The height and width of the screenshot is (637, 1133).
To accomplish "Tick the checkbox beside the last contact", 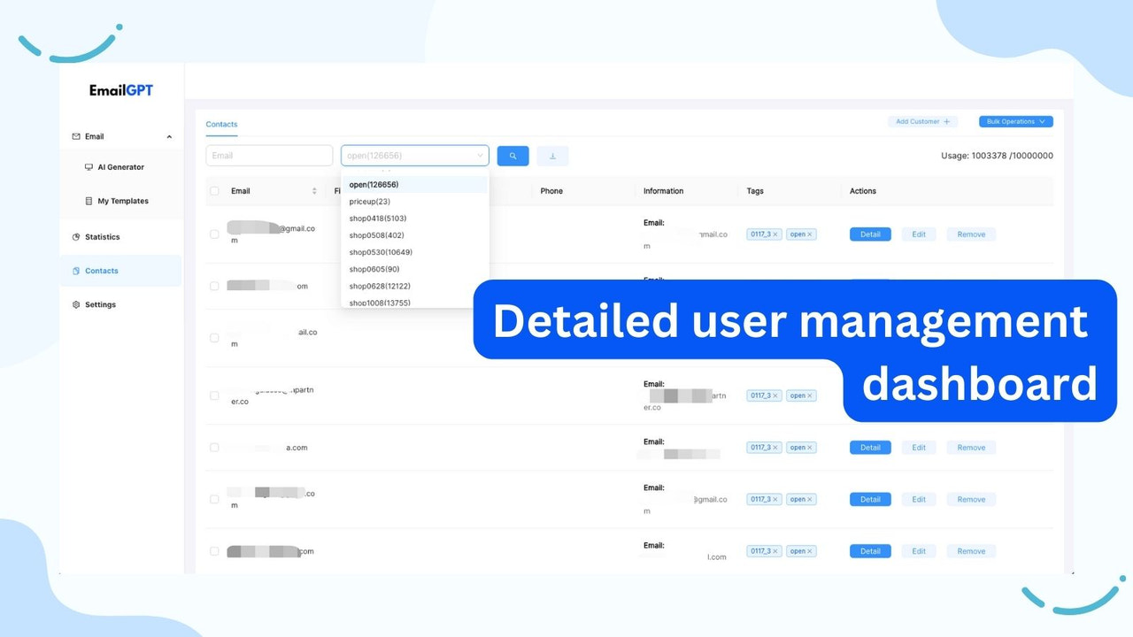I will tap(213, 550).
